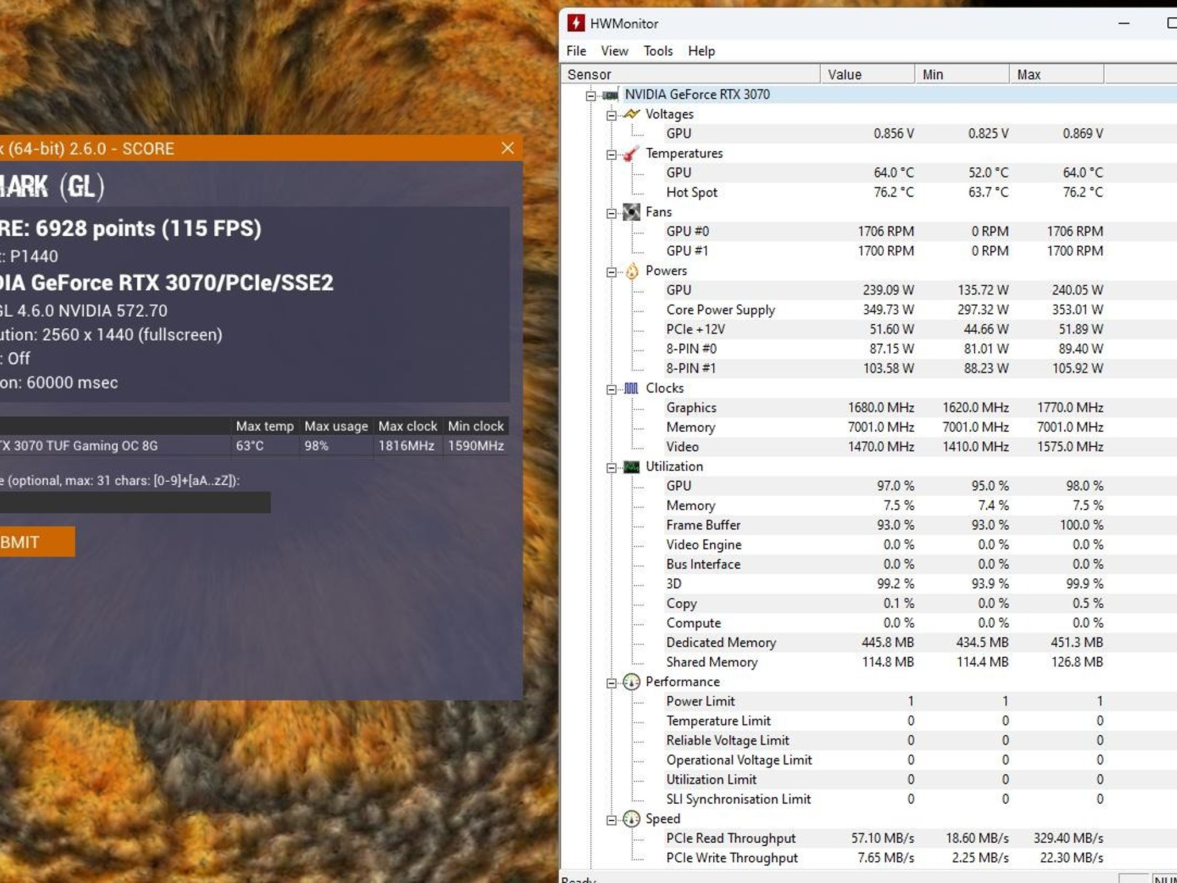Click the Fans category icon
The width and height of the screenshot is (1177, 883).
coord(631,212)
